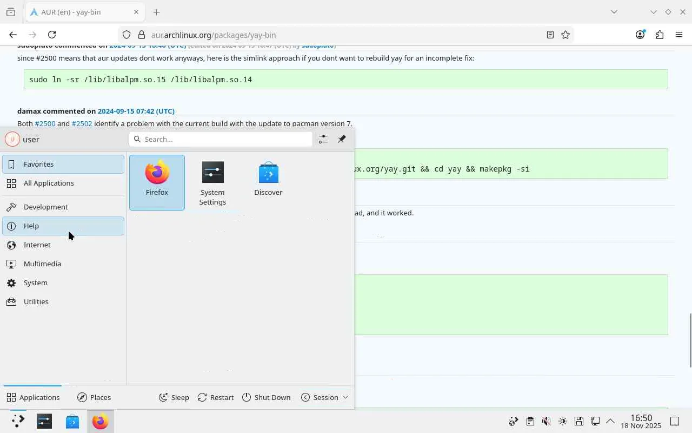Click the application launcher icon on the taskbar

[x=17, y=421]
